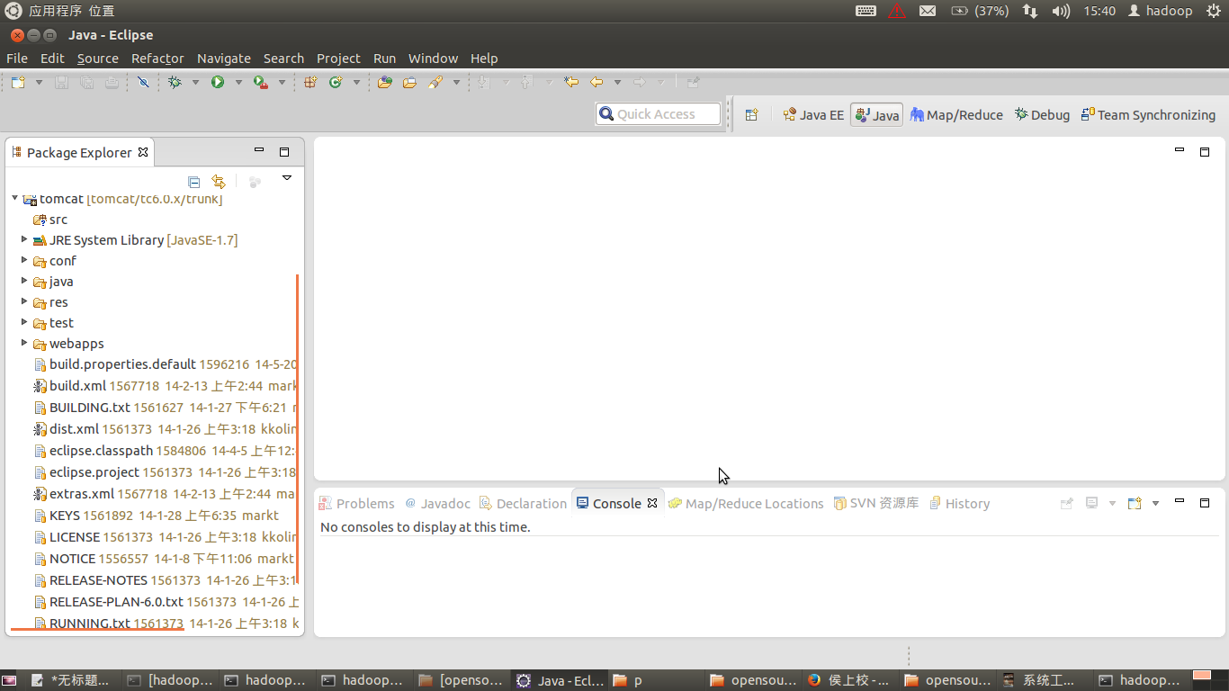The image size is (1229, 691).
Task: Switch to the Map/Reduce perspective
Action: click(x=956, y=115)
